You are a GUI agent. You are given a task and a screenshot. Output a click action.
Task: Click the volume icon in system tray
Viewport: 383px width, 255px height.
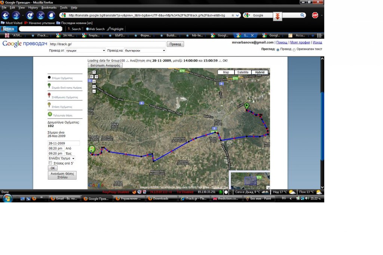(x=307, y=199)
